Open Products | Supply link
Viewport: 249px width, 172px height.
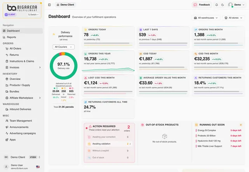(x=20, y=85)
